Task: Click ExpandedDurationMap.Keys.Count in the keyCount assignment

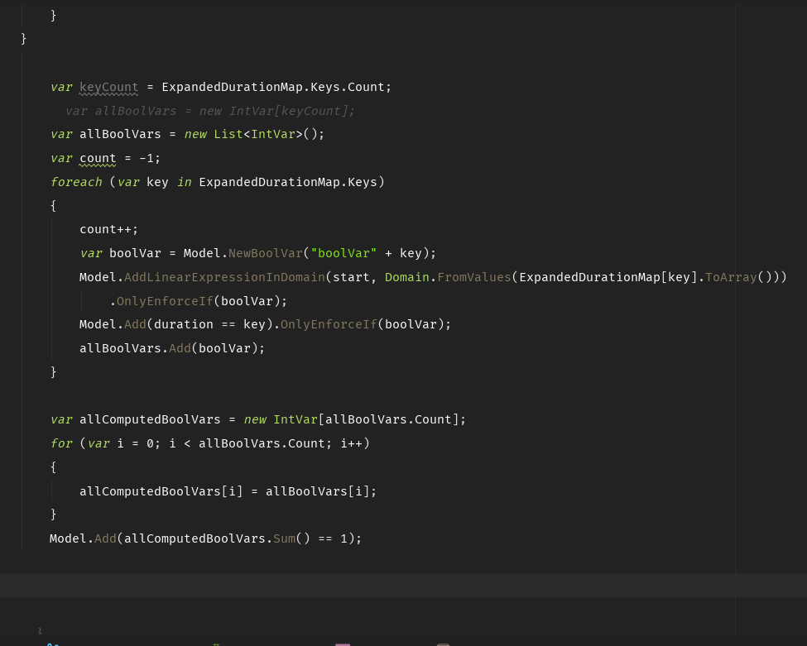Action: coord(274,87)
